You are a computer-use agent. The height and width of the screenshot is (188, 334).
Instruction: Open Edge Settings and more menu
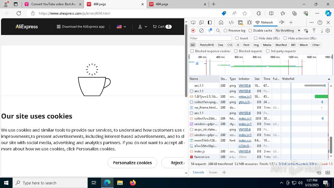[x=317, y=13]
